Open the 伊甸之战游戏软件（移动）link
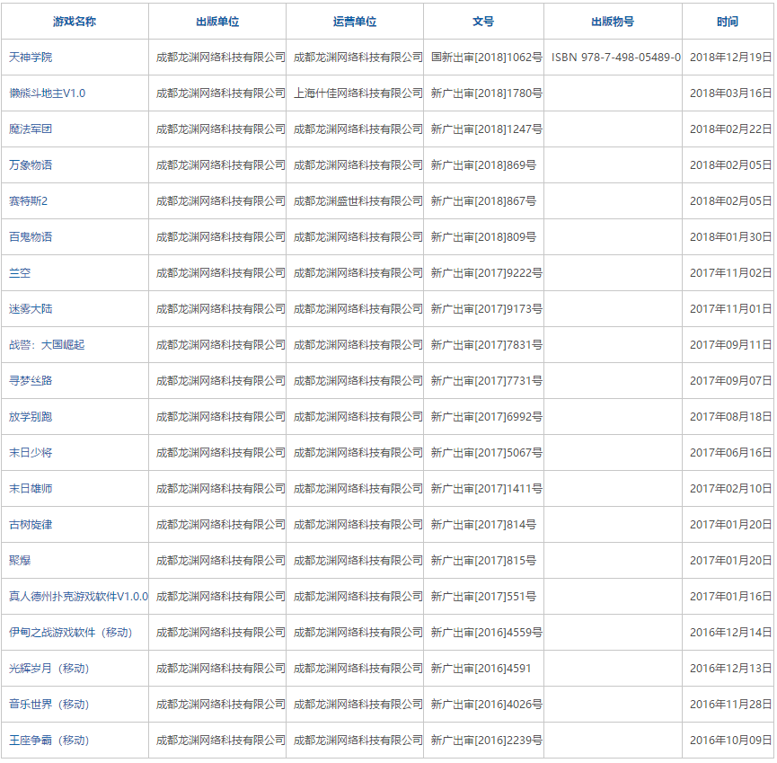Viewport: 777px width, 763px height. coord(71,633)
